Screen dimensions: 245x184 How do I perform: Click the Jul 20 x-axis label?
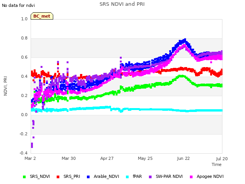tap(222, 159)
